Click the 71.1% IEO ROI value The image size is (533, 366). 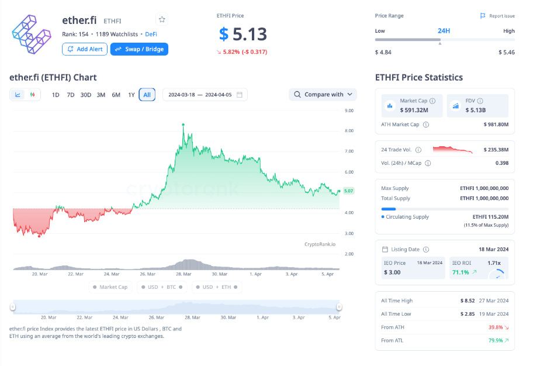461,272
